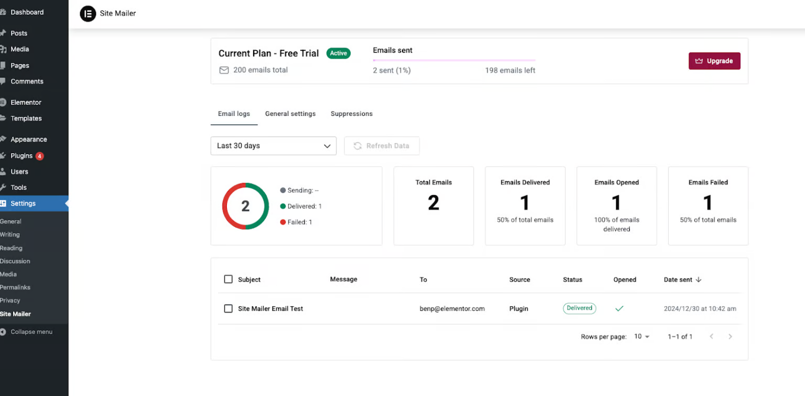This screenshot has width=805, height=396.
Task: Expand the Rows per page dropdown
Action: [641, 337]
